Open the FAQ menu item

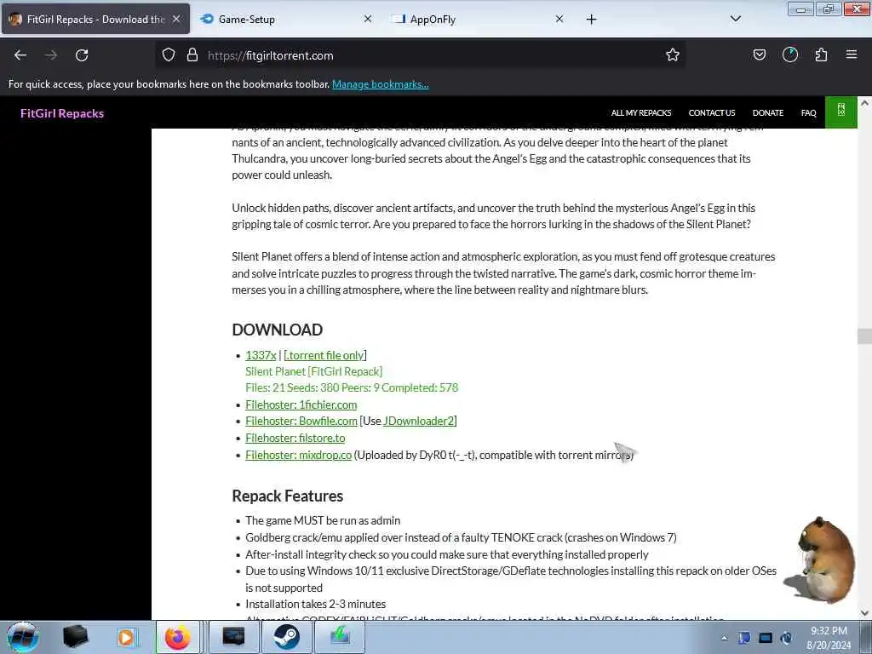tap(808, 113)
